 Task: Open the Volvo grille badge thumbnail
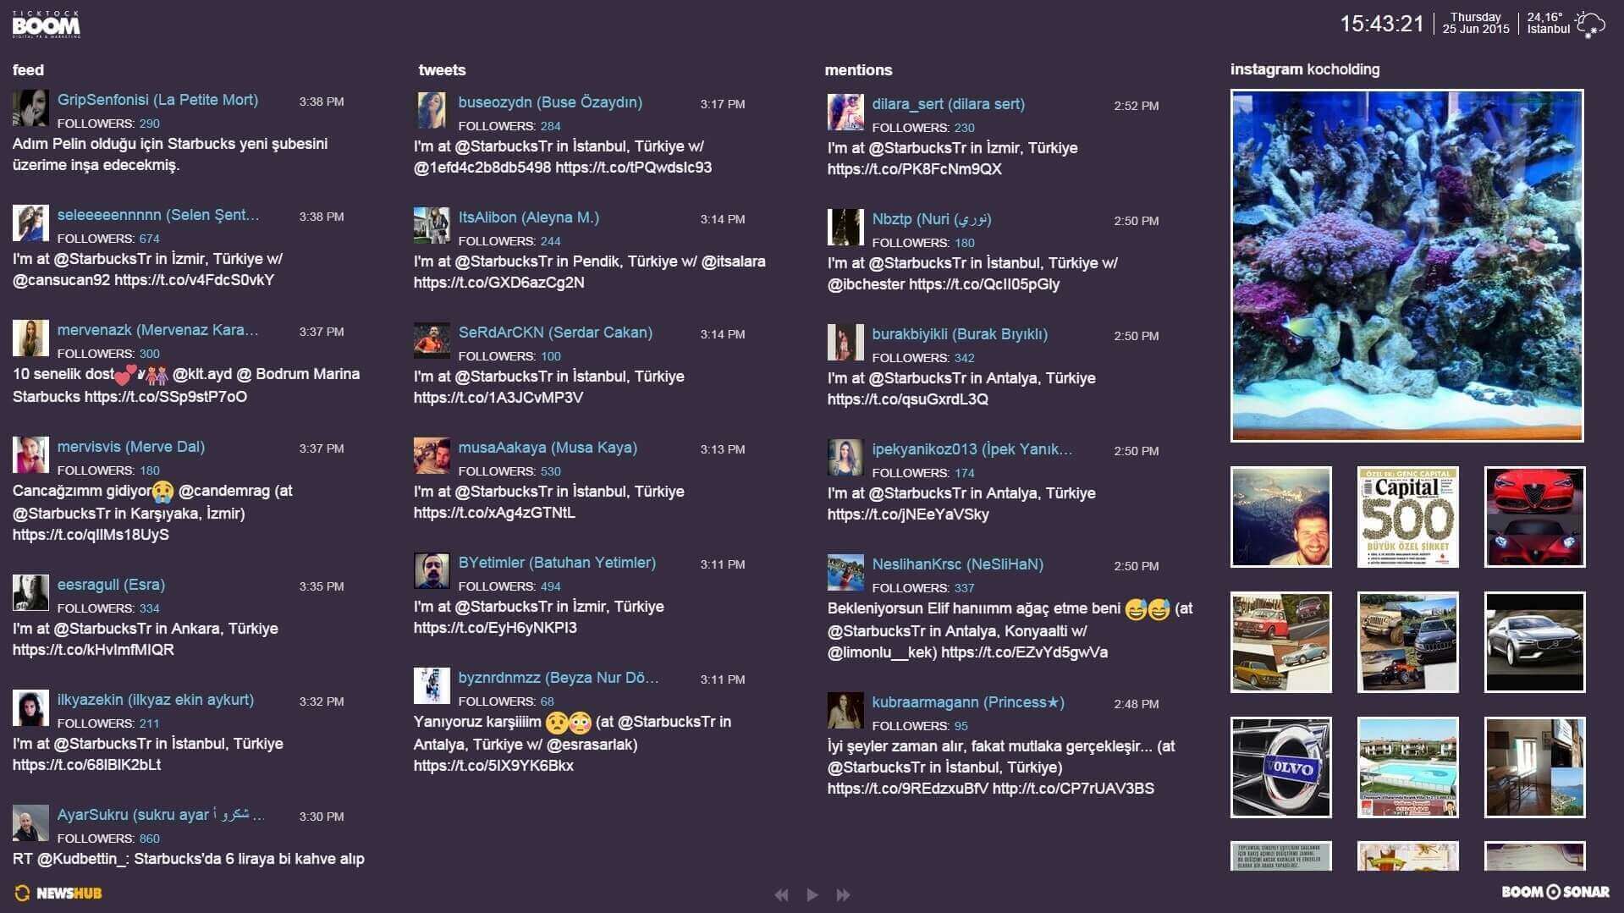click(x=1281, y=767)
